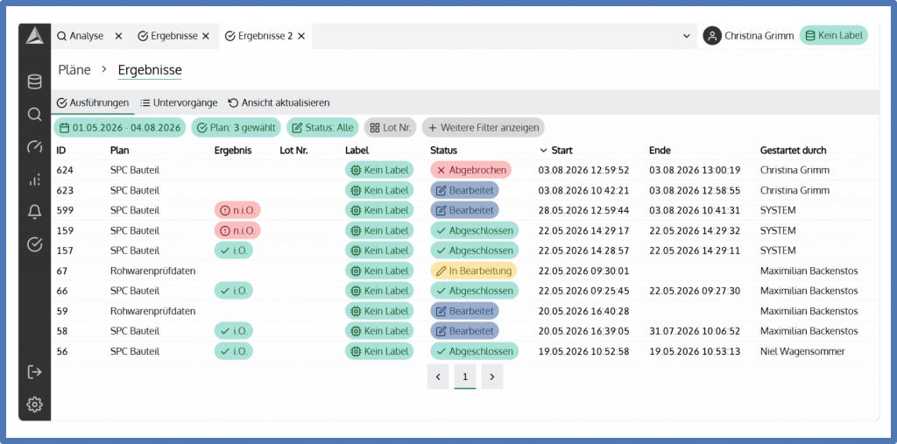Toggle sort on the Start column
Image resolution: width=897 pixels, height=444 pixels.
click(556, 151)
